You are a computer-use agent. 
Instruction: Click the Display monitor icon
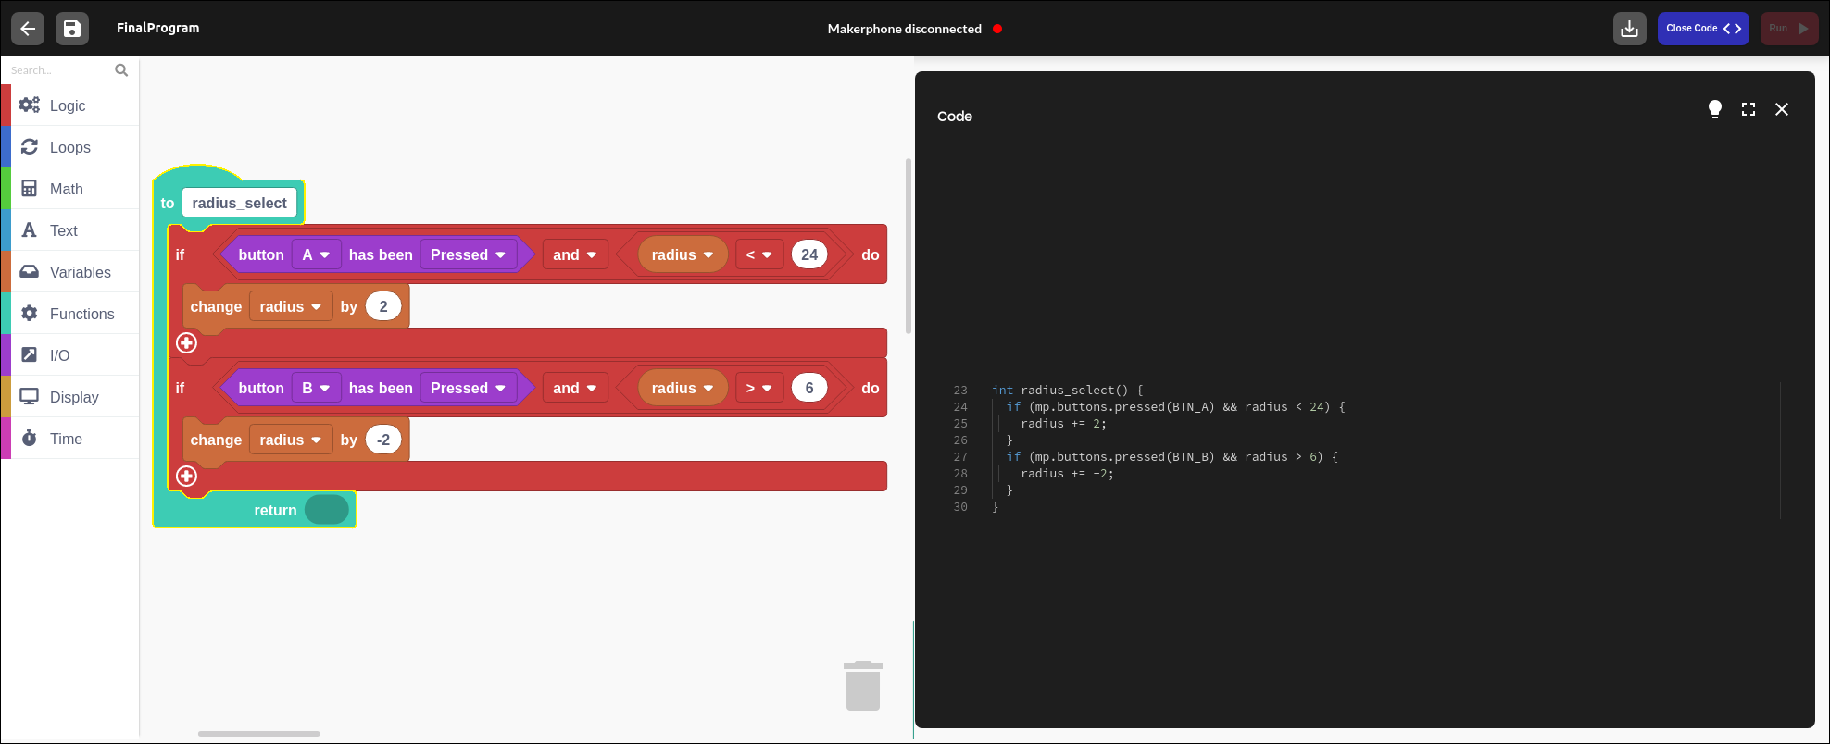[30, 396]
